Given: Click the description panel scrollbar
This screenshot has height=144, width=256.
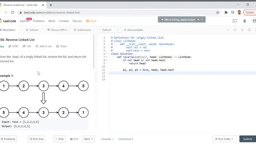Looking at the screenshot, I should 94,52.
